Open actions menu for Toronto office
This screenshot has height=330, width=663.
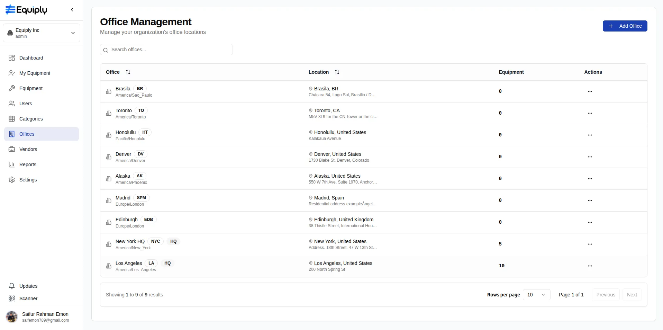pyautogui.click(x=590, y=113)
